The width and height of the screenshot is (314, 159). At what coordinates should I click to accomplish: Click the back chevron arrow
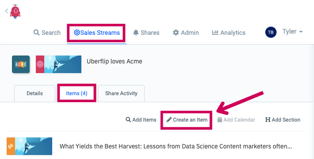click(7, 11)
